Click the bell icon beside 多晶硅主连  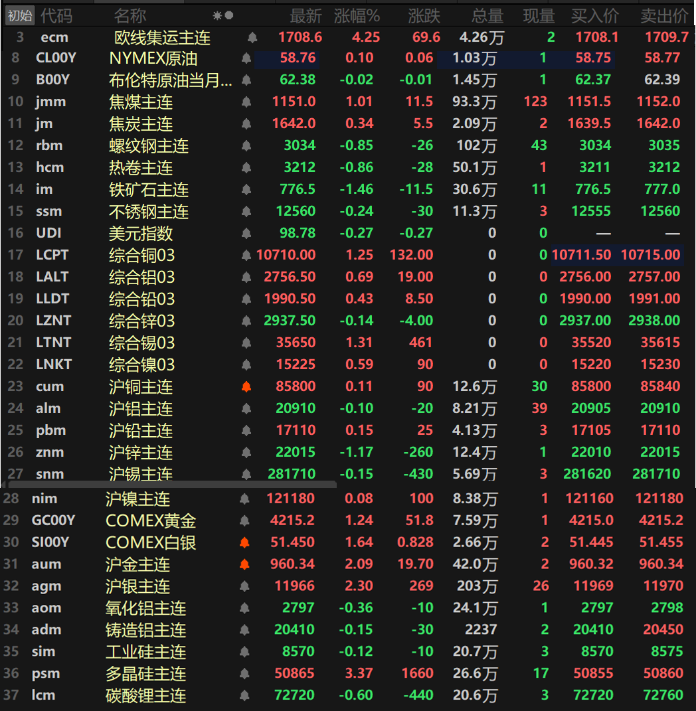click(x=244, y=674)
